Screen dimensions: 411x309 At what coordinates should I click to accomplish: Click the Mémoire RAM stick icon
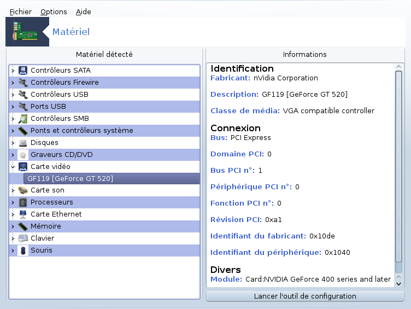[x=23, y=226]
